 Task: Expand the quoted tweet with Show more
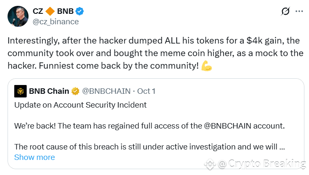click(x=34, y=157)
